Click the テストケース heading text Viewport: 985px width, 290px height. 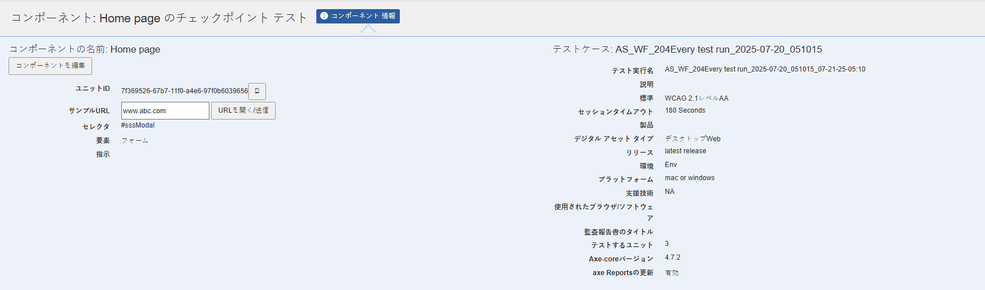[687, 50]
